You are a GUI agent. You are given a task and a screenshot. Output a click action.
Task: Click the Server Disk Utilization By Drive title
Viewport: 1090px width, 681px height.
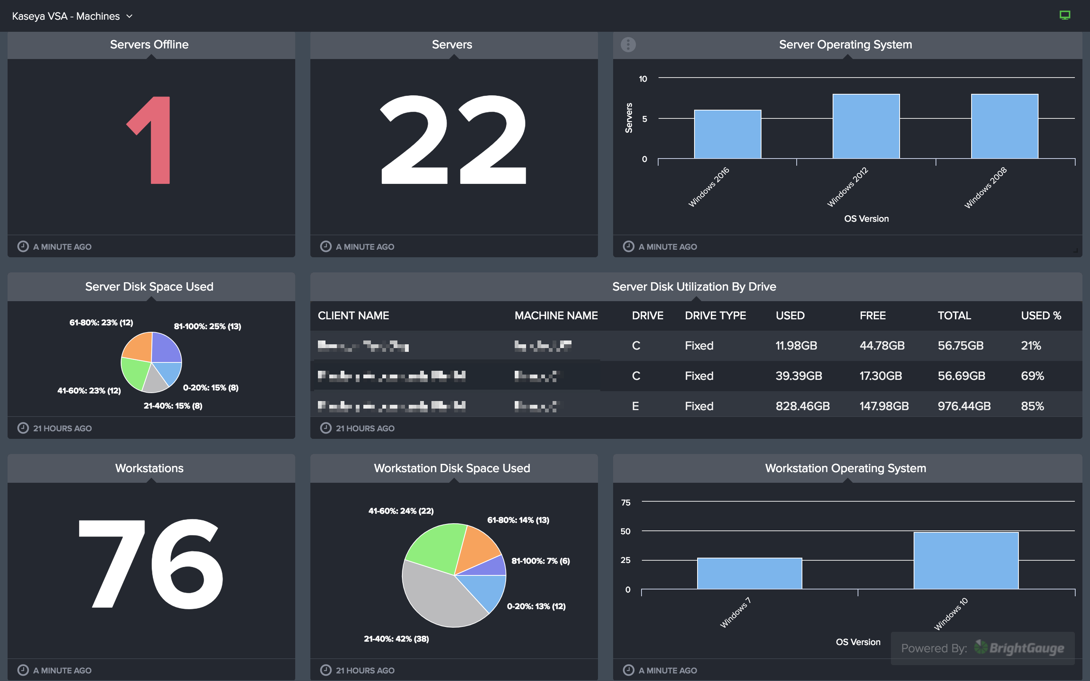694,286
